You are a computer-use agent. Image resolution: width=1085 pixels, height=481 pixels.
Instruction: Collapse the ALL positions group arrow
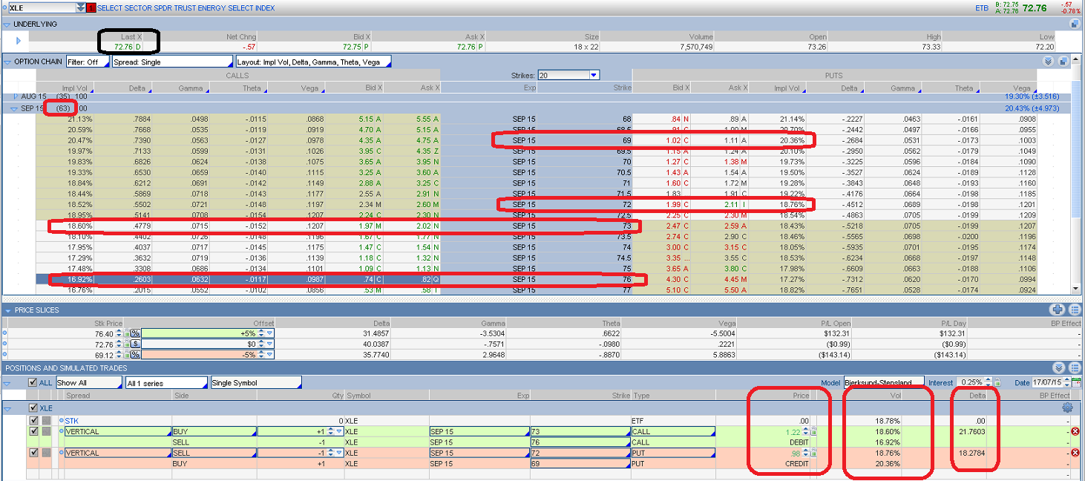[7, 383]
